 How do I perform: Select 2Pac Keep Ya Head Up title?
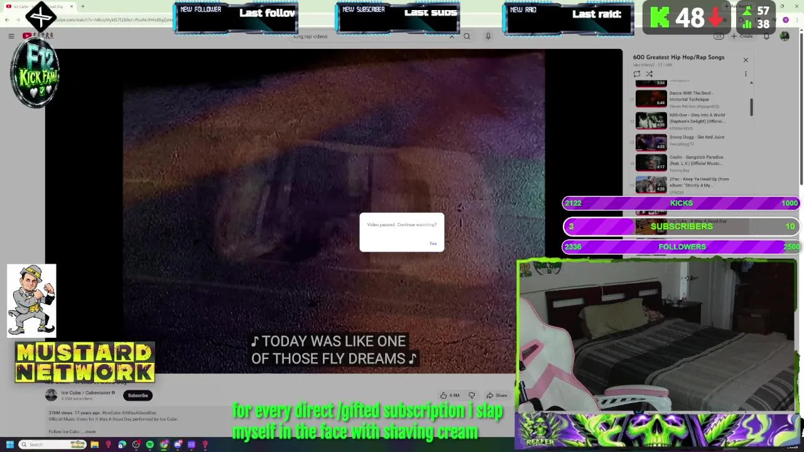[x=699, y=182]
